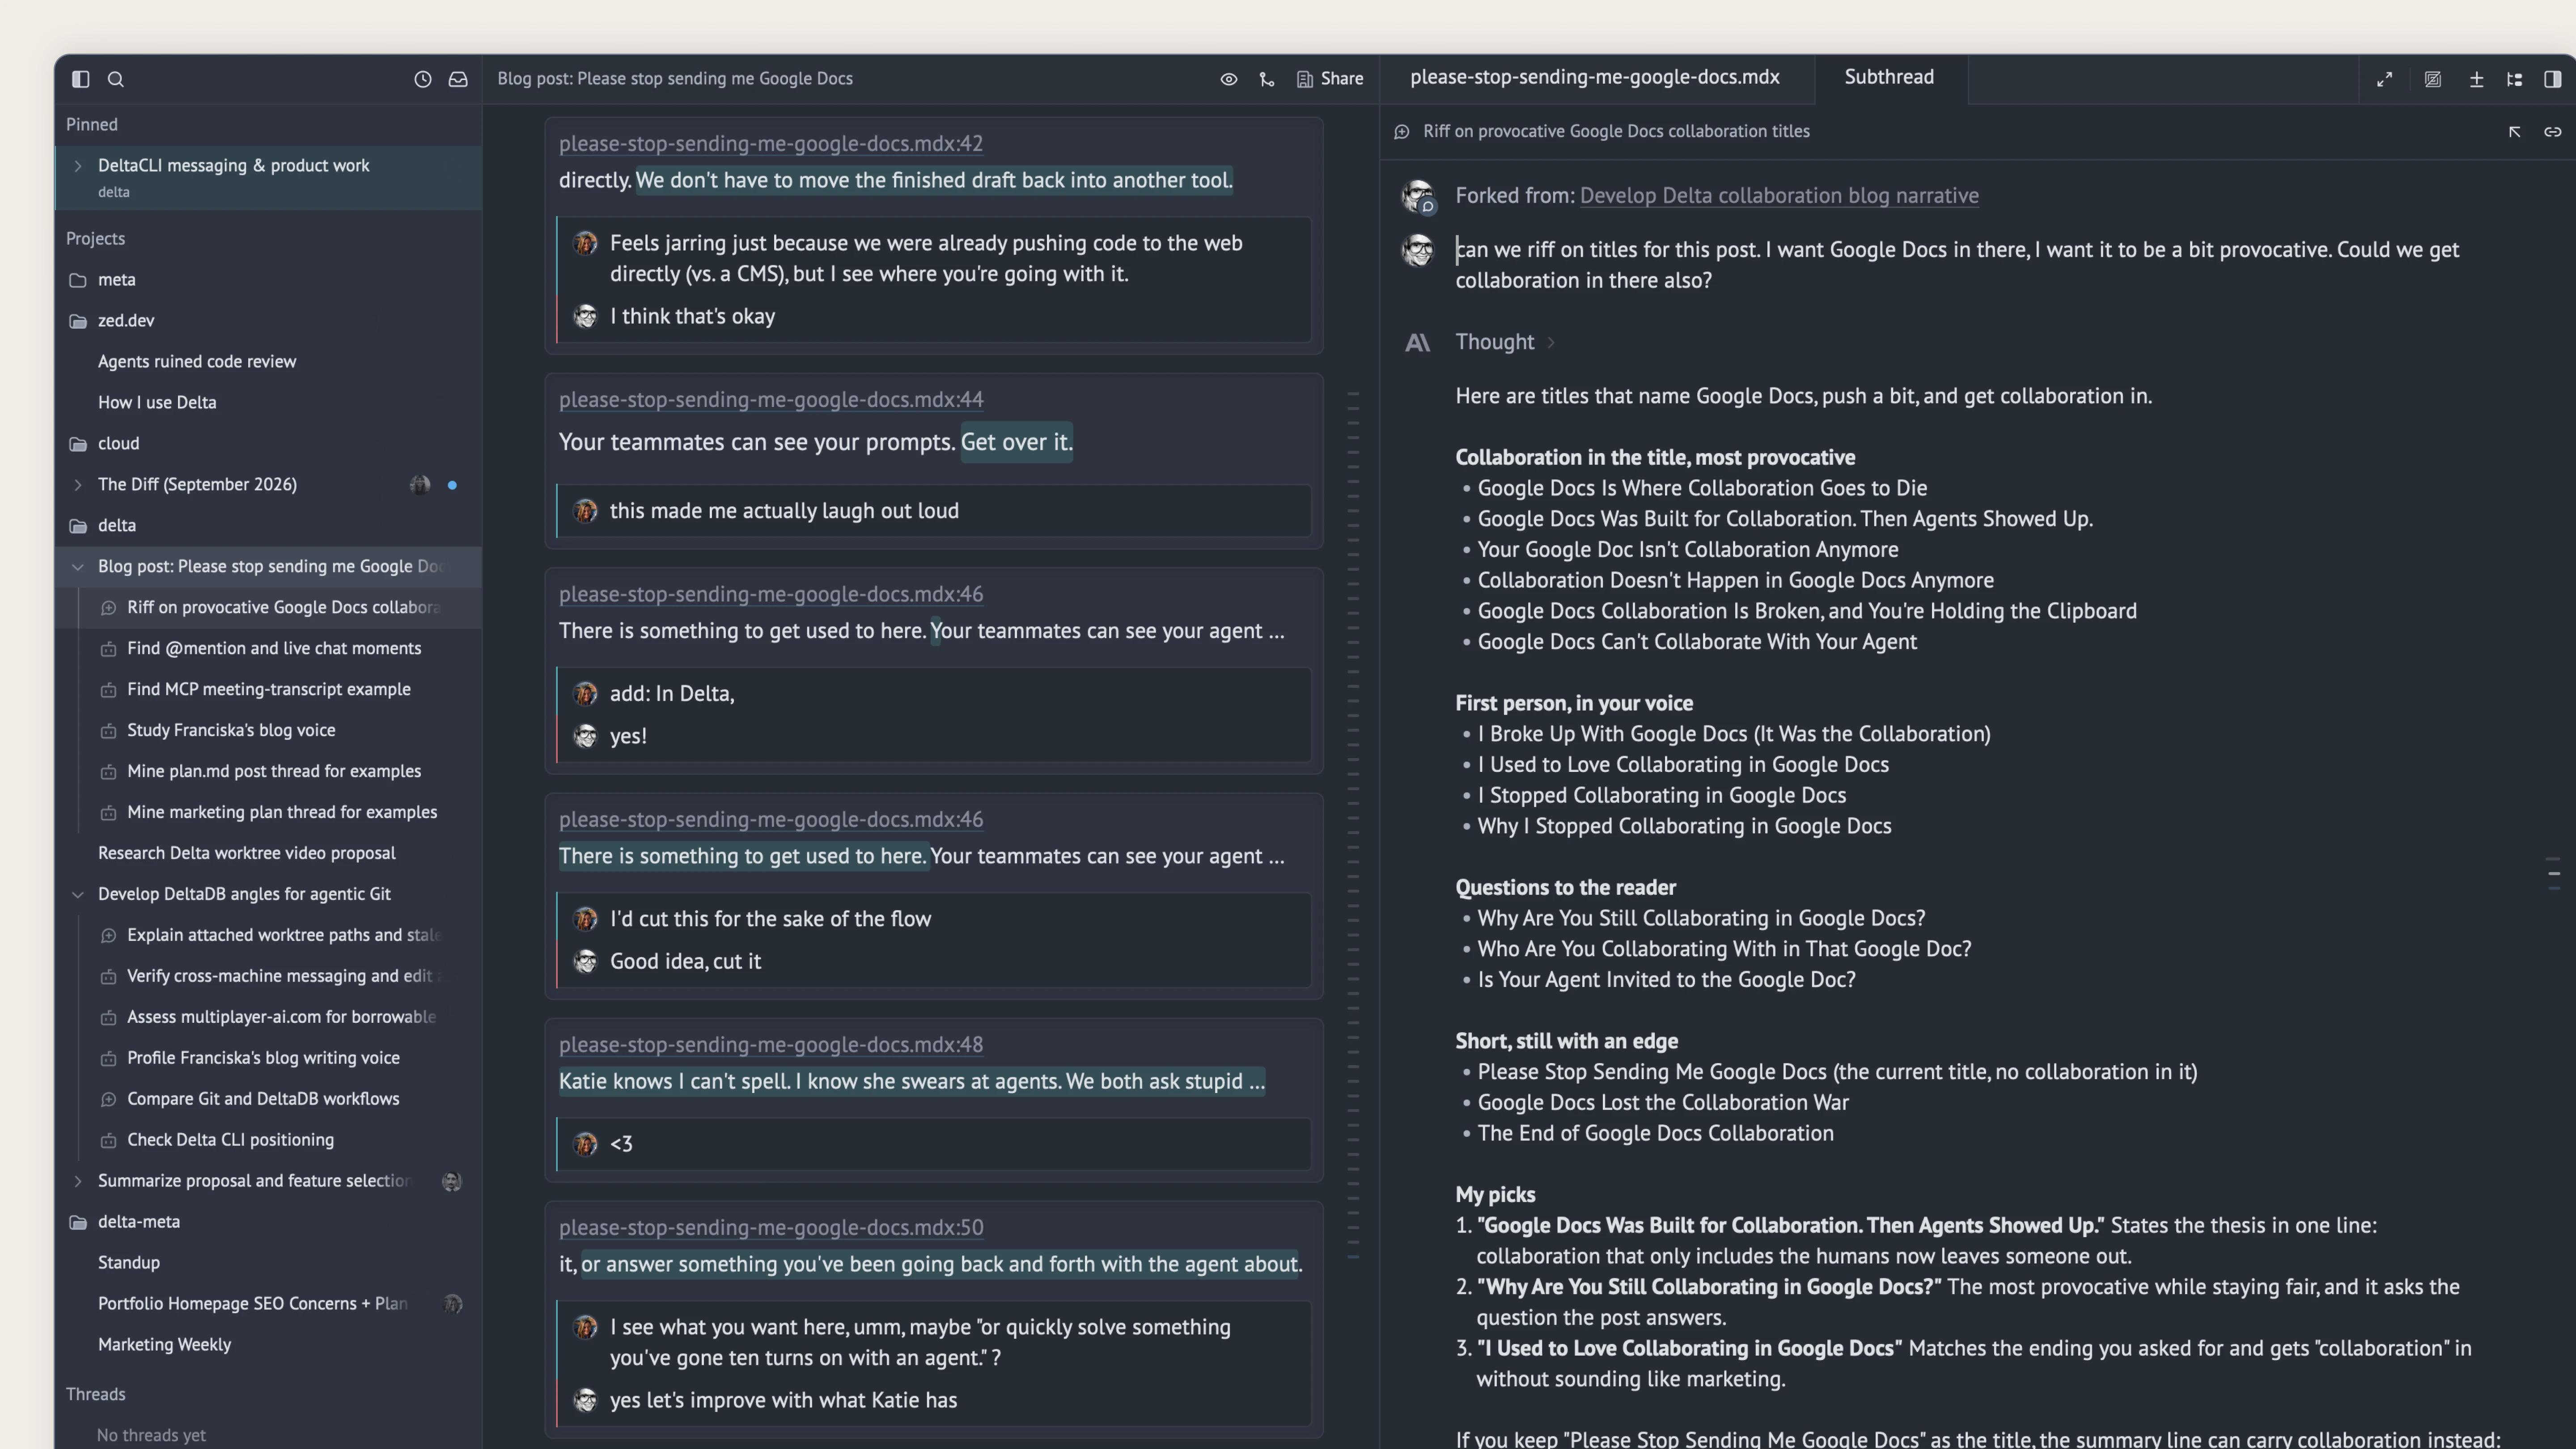
Task: Open search with the magnifier icon
Action: 116,79
